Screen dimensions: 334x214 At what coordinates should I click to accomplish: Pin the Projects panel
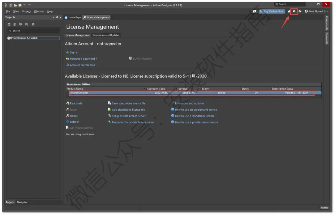57,17
